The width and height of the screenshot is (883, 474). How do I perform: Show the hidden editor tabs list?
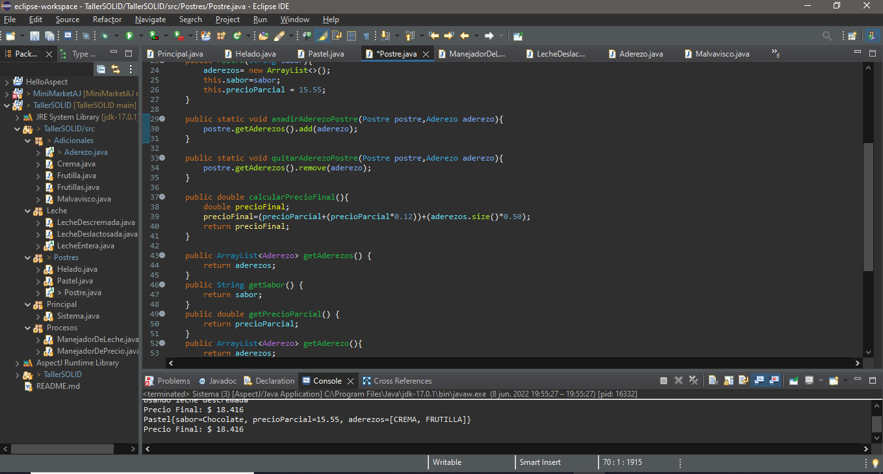pos(775,53)
